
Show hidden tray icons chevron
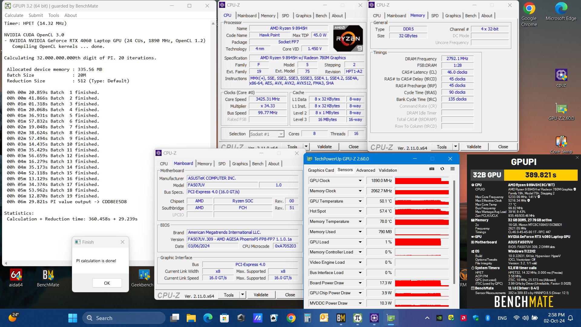(x=427, y=318)
